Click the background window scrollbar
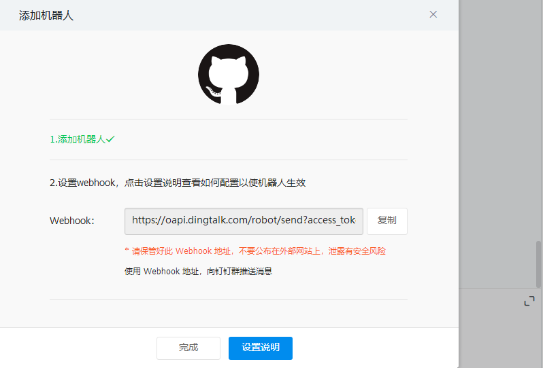 538,265
